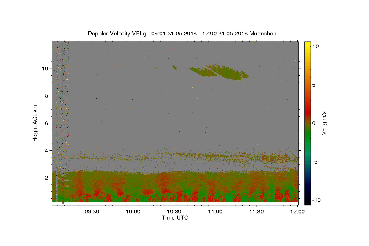Click the height axis '10' label

tap(46, 68)
